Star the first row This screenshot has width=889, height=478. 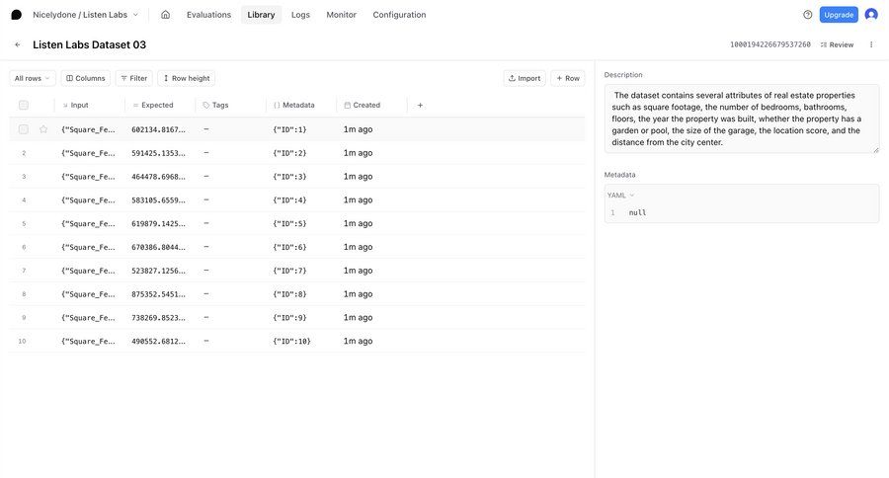pyautogui.click(x=43, y=129)
